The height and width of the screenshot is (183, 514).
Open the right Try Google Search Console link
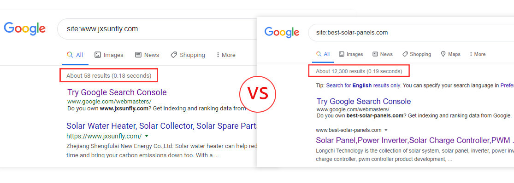pyautogui.click(x=364, y=101)
